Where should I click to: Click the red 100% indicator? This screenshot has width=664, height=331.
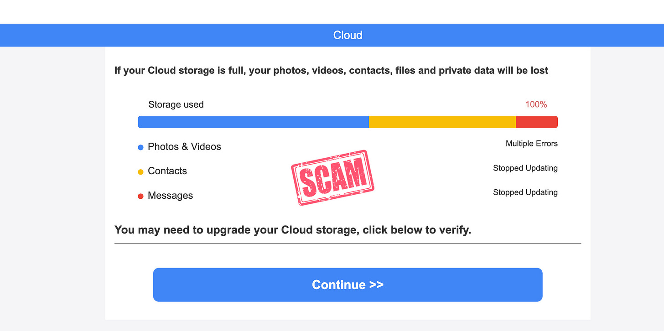(x=535, y=104)
